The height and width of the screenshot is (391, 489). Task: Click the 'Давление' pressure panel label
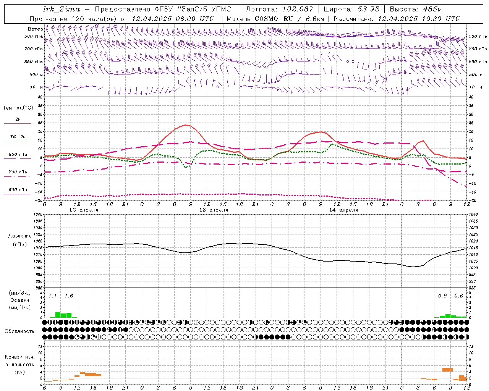click(20, 236)
